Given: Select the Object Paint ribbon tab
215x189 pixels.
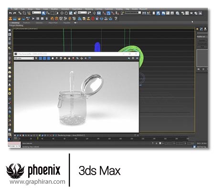Looking at the screenshot, I should (53, 23).
